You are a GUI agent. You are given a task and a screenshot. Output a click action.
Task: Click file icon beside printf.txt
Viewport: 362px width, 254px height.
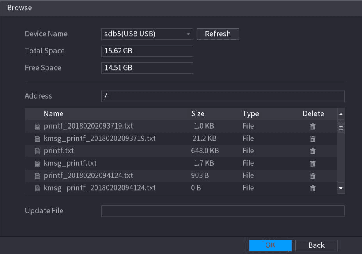[x=37, y=151]
